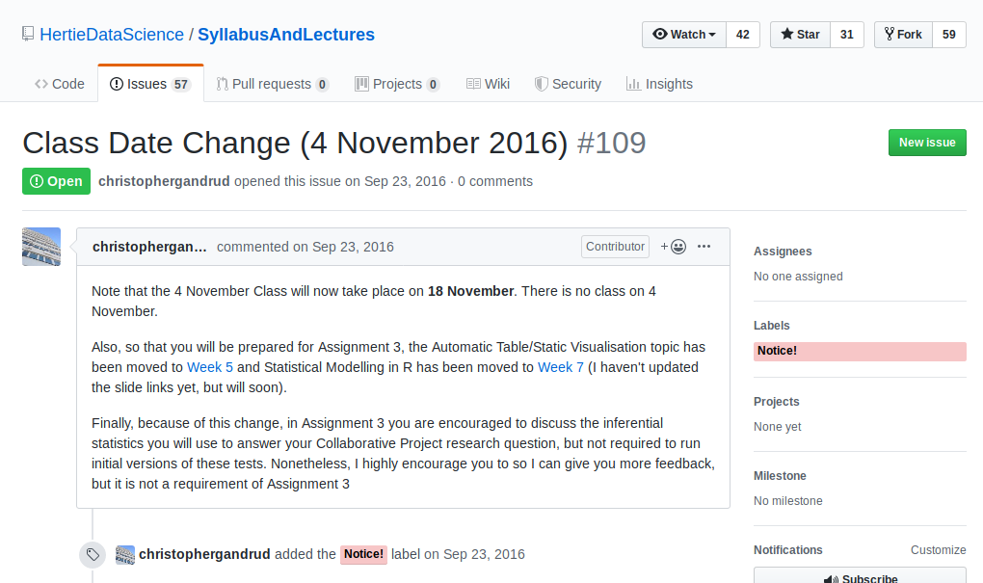The width and height of the screenshot is (983, 583).
Task: Open the Insights tab
Action: [x=659, y=84]
